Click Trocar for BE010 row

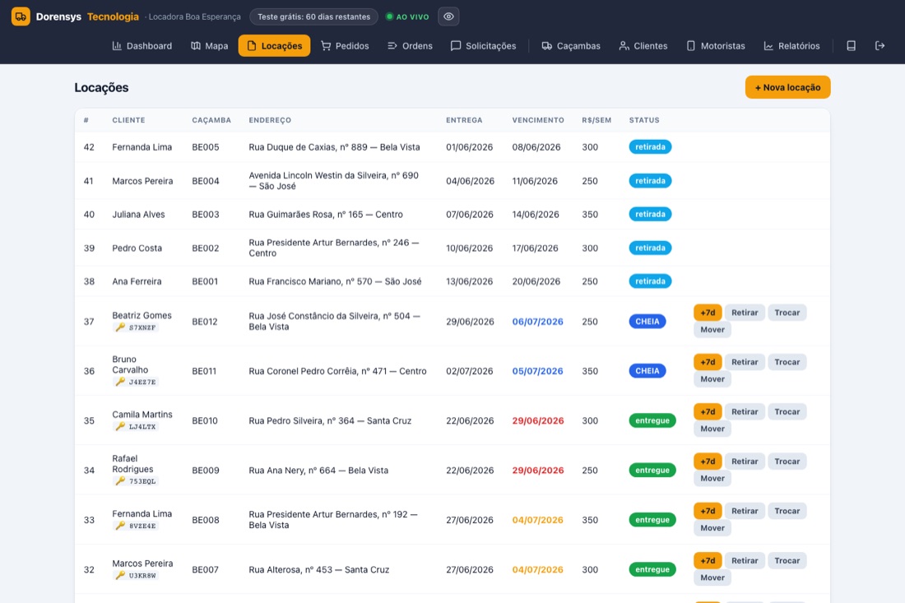coord(787,411)
